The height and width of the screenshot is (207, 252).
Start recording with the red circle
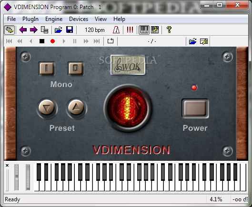[x=52, y=41]
